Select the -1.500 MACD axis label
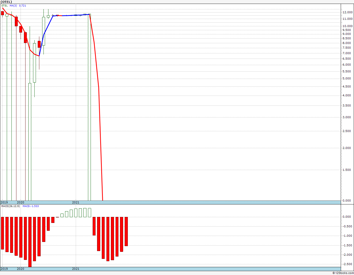The image size is (354, 275). 347,246
